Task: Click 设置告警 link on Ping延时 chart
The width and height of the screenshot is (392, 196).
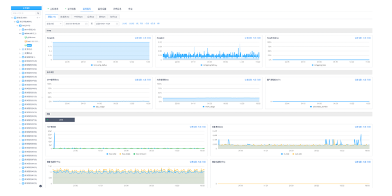Action: [x=248, y=38]
